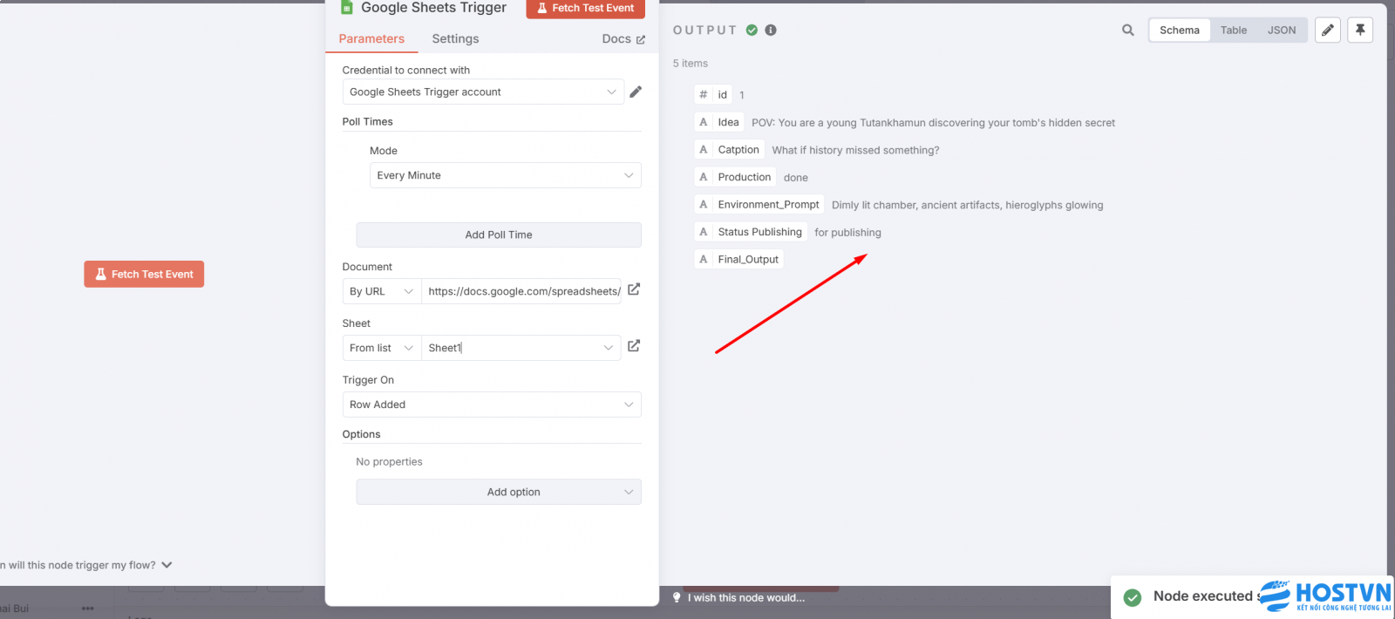Click the type icon of Idea field
This screenshot has height=619, width=1395.
pyautogui.click(x=704, y=122)
